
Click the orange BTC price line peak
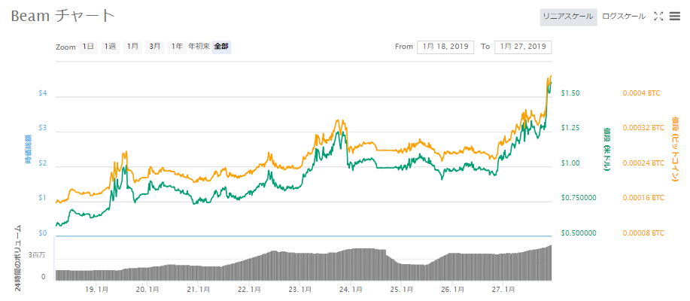[551, 76]
